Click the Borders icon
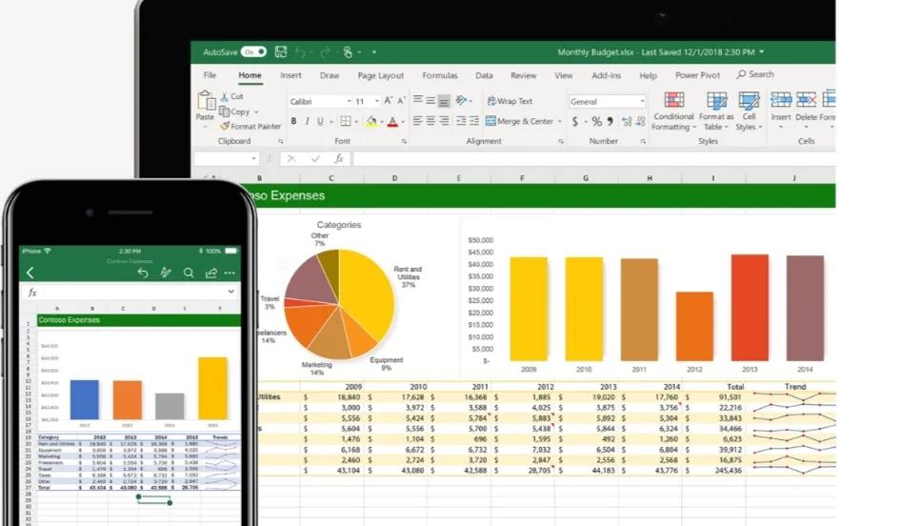922x526 pixels. pos(346,121)
